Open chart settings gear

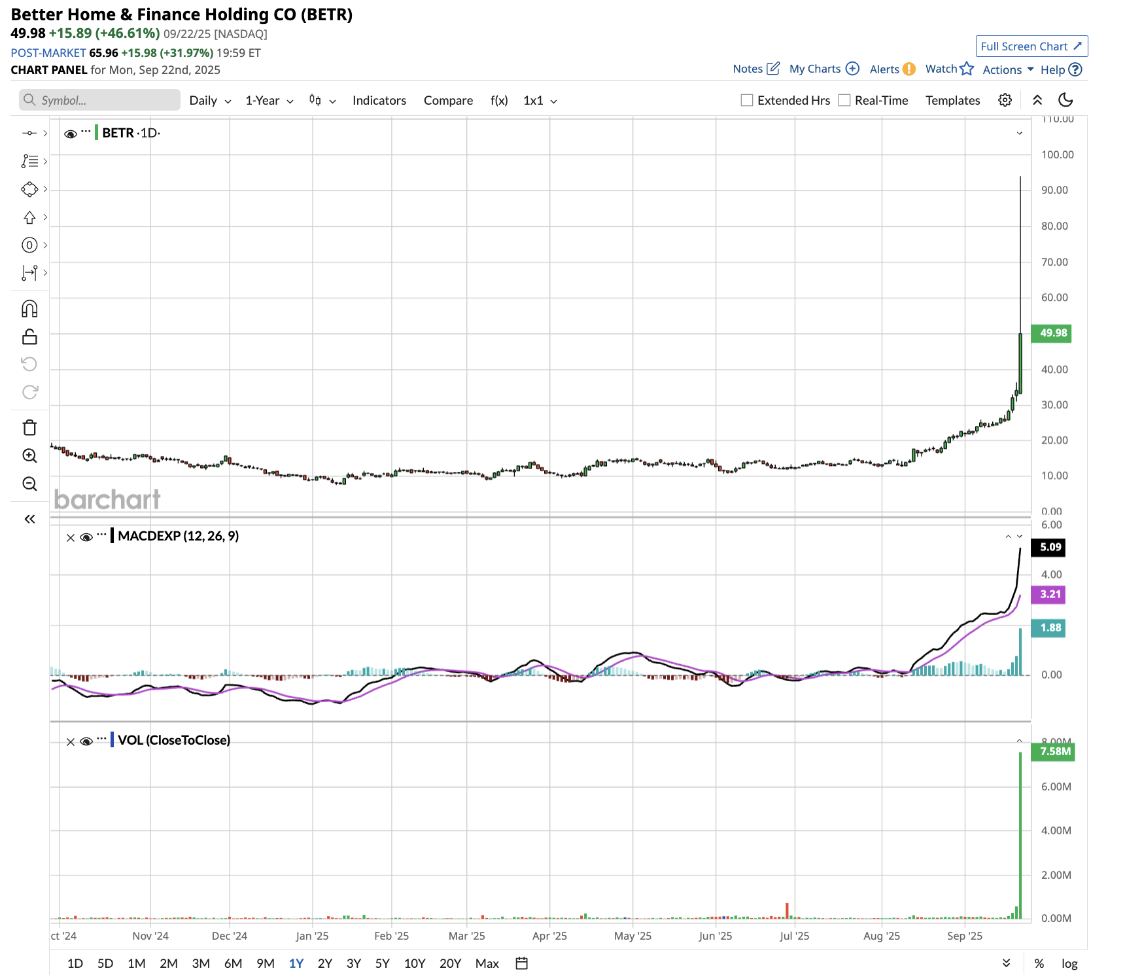[1005, 99]
